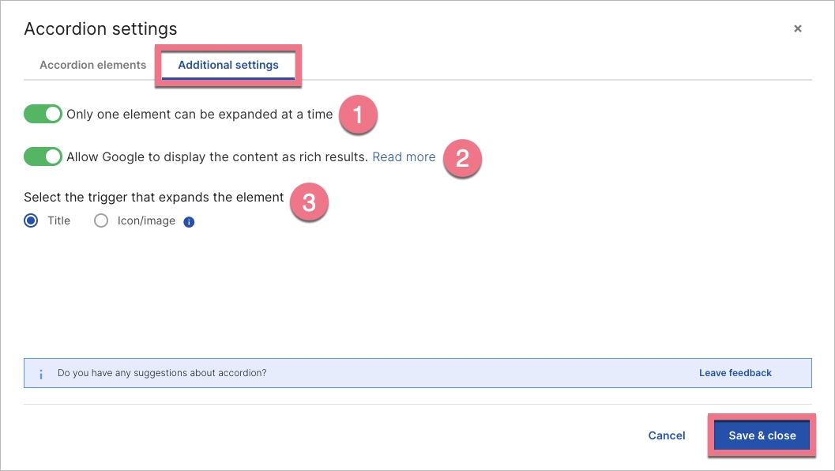Click the info icon next to Icon/image
The height and width of the screenshot is (471, 835).
click(x=188, y=220)
